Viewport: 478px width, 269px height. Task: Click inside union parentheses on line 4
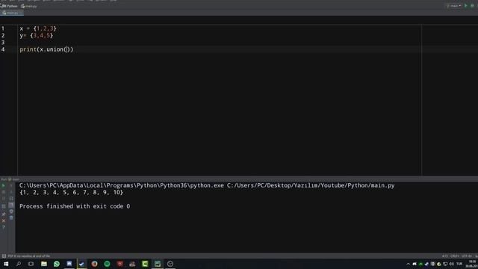point(67,49)
